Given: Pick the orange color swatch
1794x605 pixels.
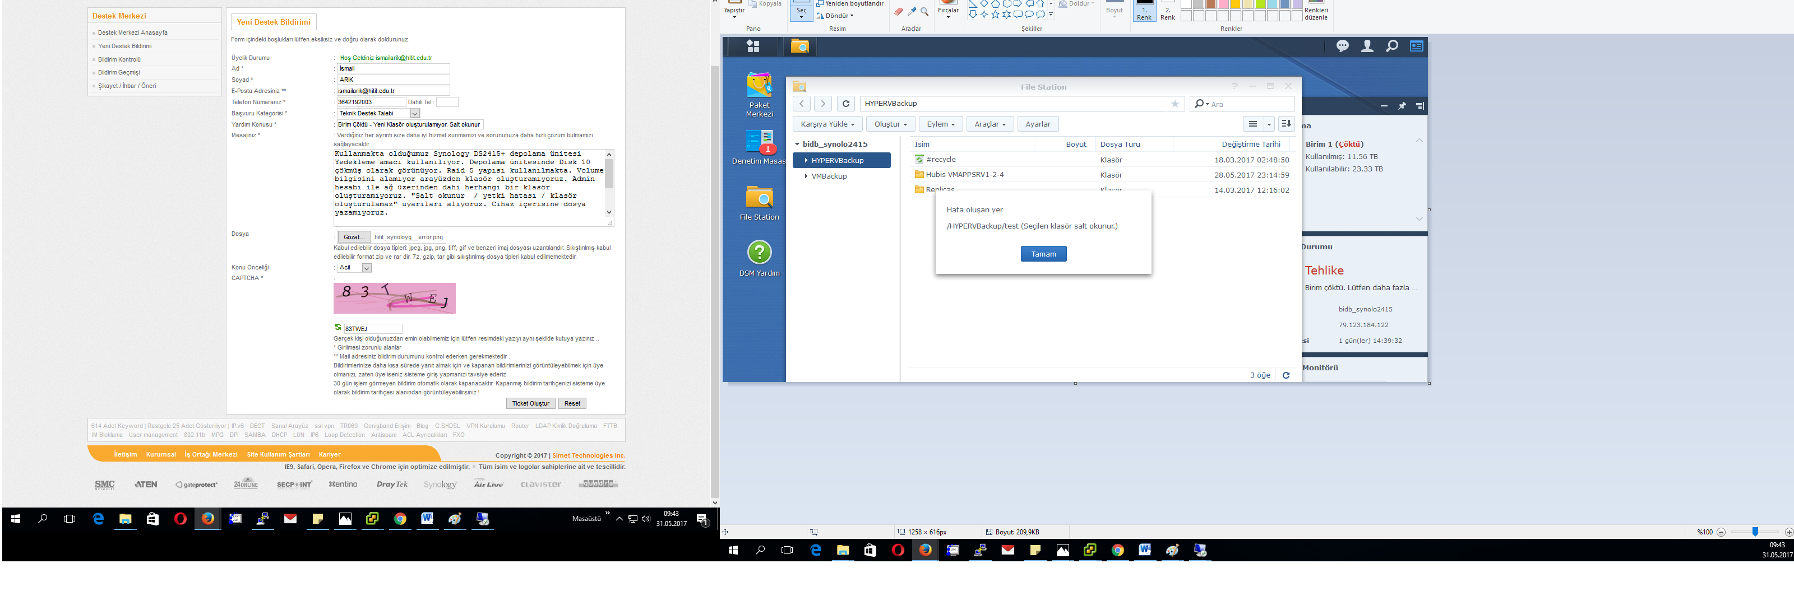Looking at the screenshot, I should click(1236, 4).
